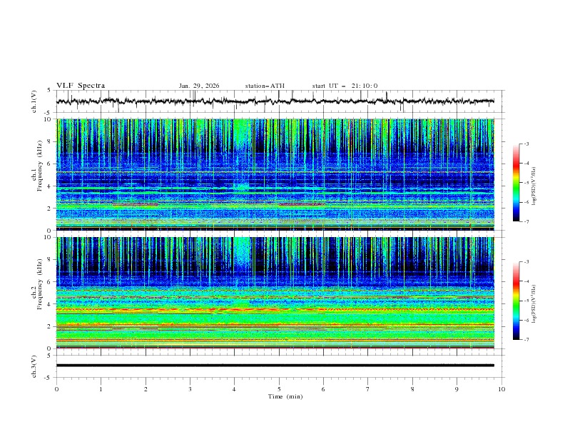Click the "-7" tick on ch.2 colorbar
This screenshot has width=565, height=437.
[526, 340]
